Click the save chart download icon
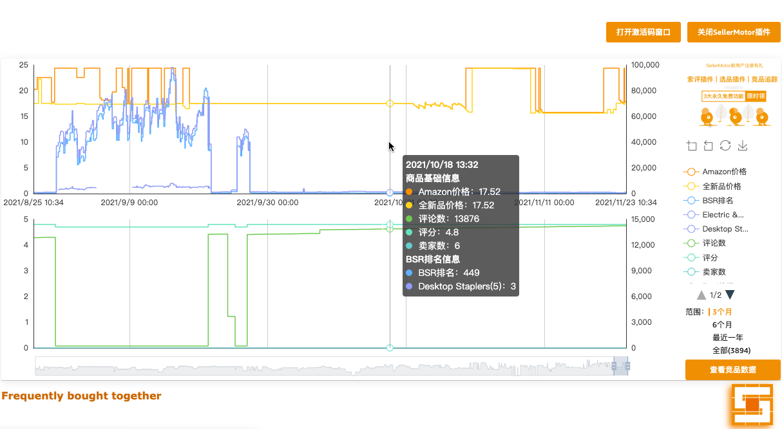 coord(742,146)
